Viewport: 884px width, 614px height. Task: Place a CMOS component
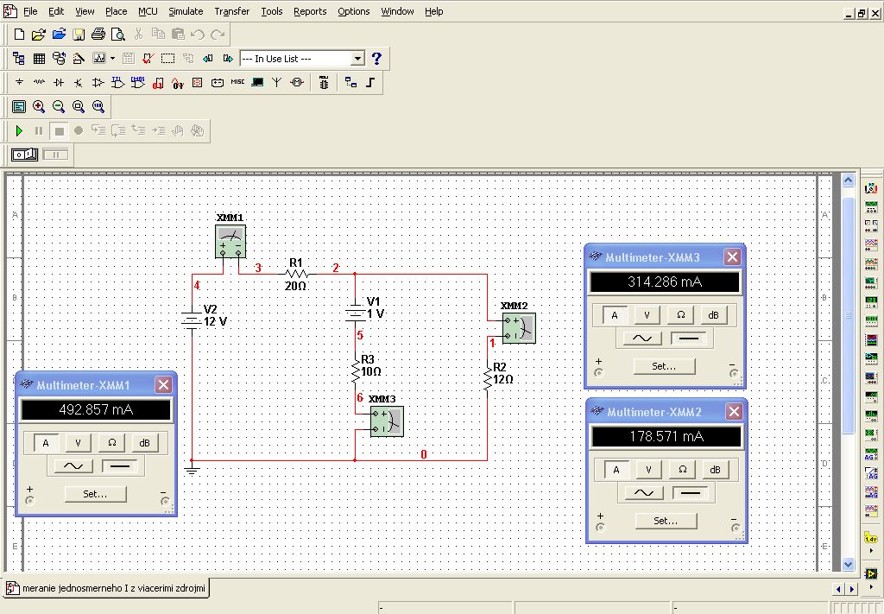point(137,82)
